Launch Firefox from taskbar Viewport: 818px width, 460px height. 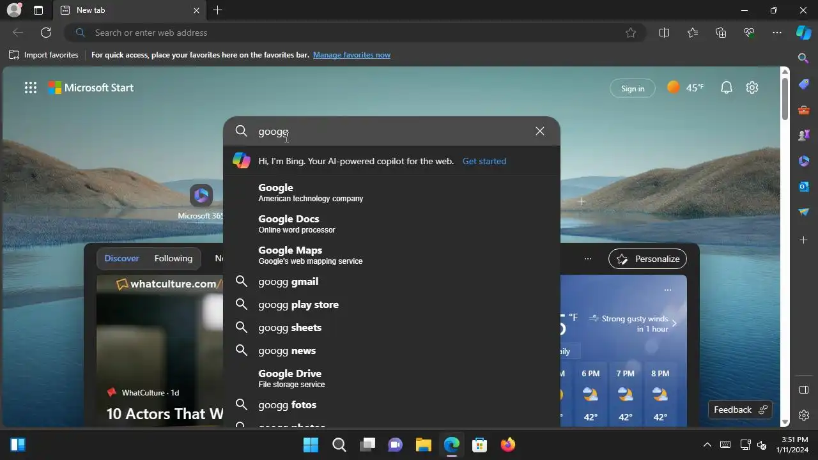pyautogui.click(x=508, y=445)
